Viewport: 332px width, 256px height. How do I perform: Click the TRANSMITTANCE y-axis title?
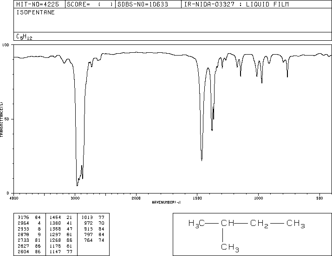[1, 119]
